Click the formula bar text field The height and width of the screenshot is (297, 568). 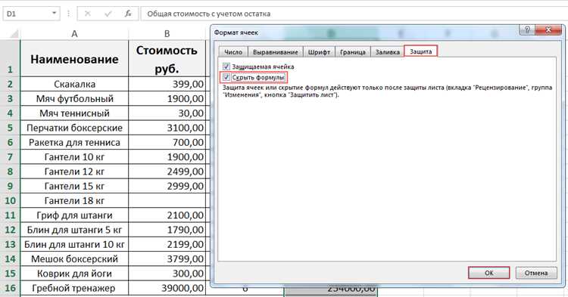tap(354, 14)
